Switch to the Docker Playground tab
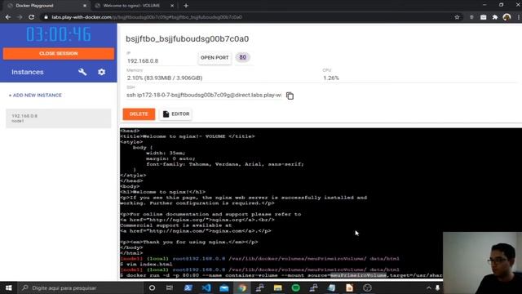 click(x=46, y=6)
